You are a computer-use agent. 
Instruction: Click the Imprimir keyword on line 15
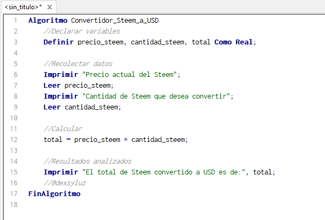click(x=61, y=172)
